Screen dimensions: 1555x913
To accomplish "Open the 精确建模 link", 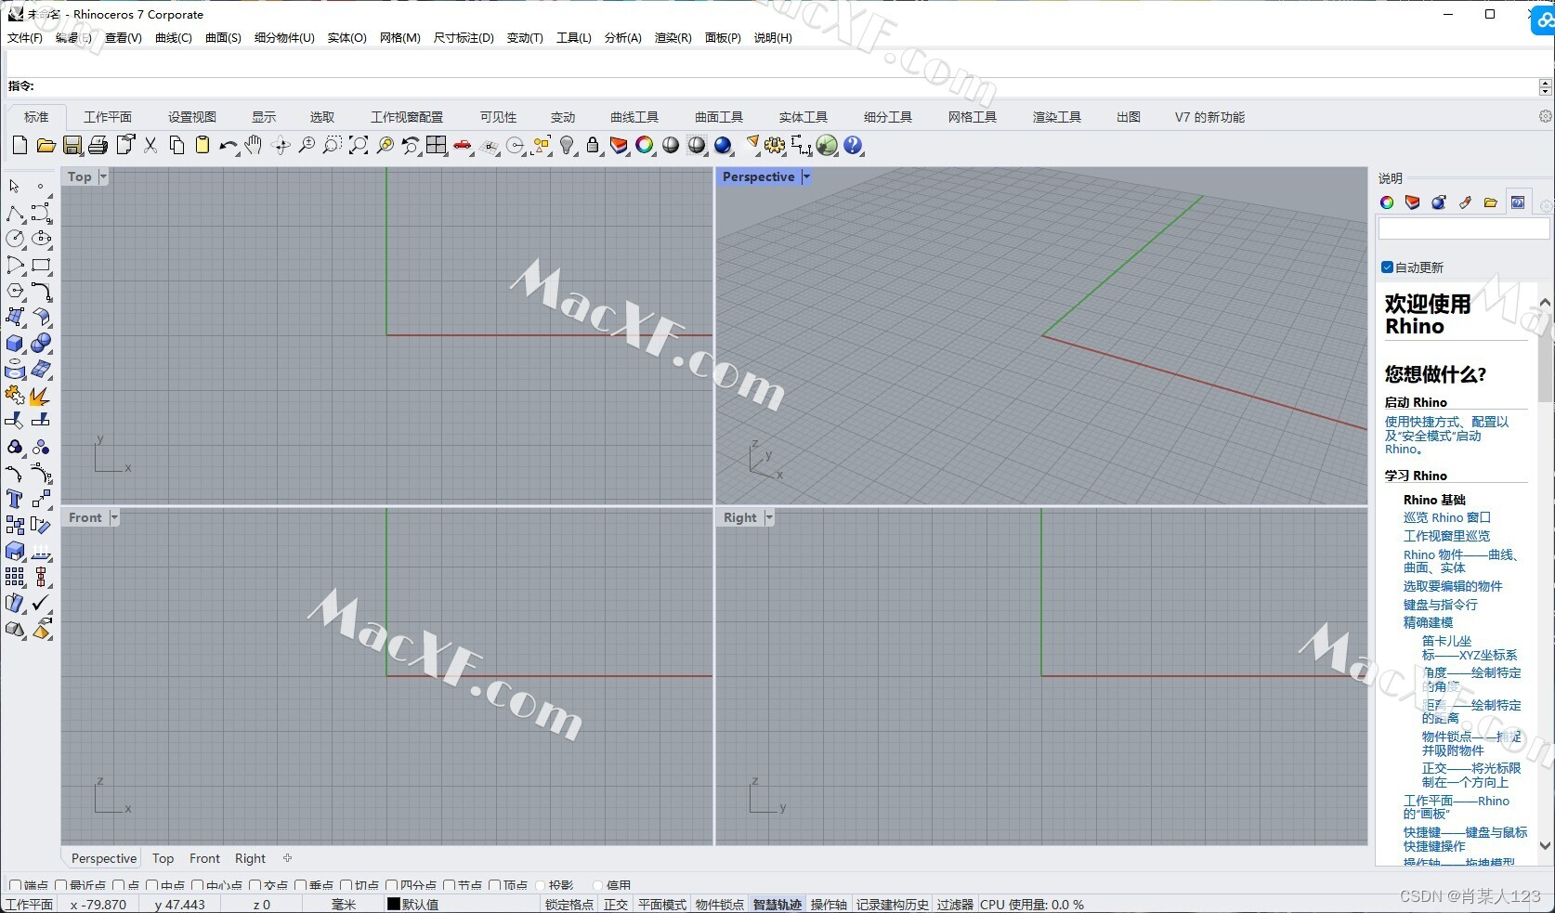I will [1428, 622].
